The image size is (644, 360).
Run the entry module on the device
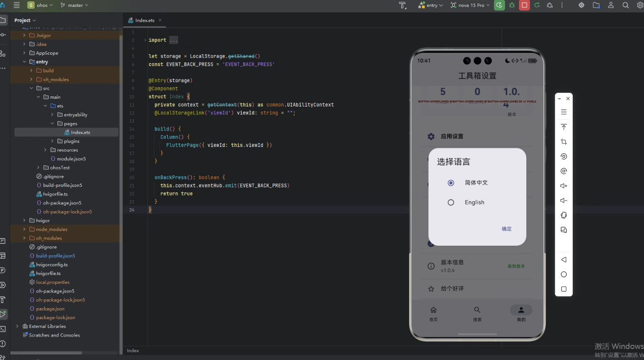499,5
